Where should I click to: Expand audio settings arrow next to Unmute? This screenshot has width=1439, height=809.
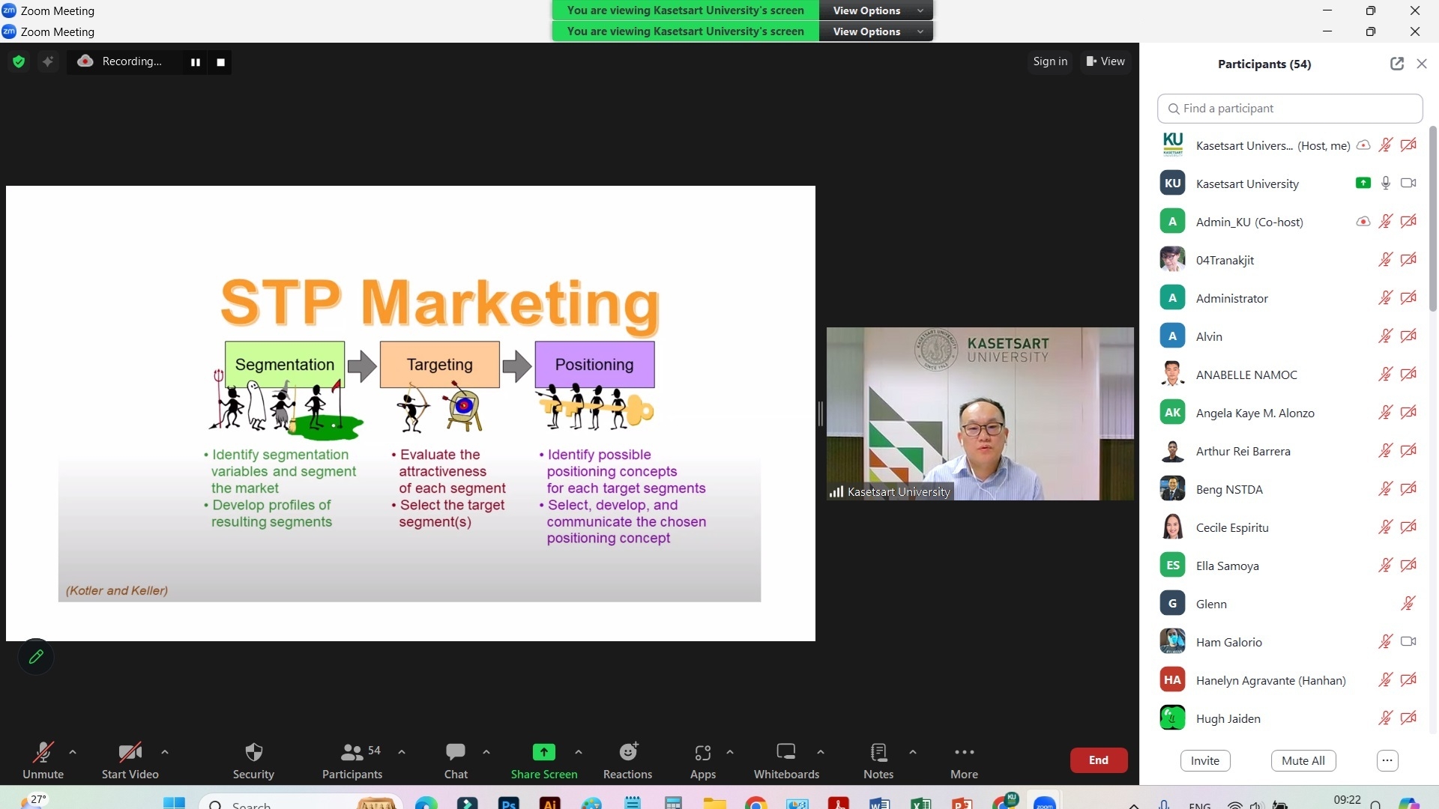(73, 752)
